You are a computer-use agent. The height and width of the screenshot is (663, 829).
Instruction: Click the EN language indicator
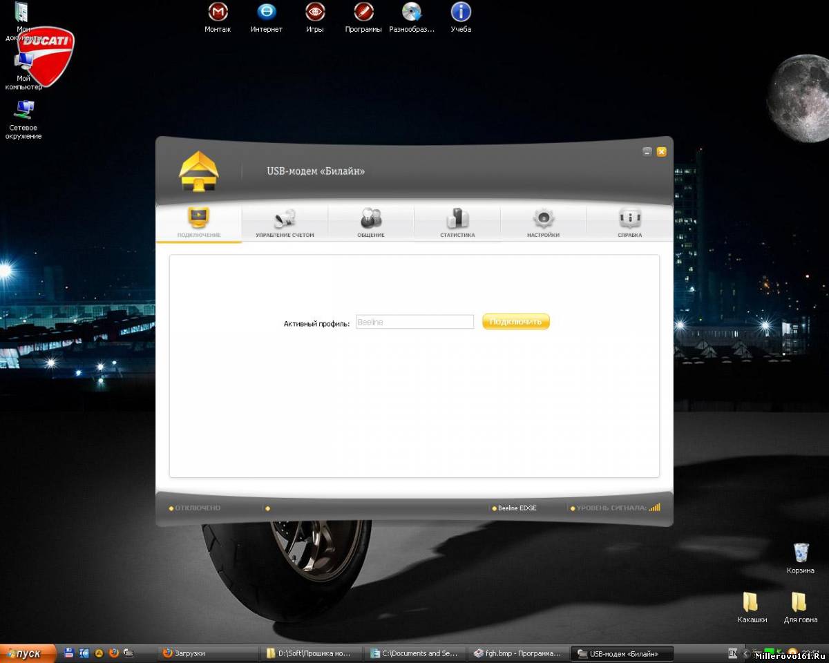[732, 653]
